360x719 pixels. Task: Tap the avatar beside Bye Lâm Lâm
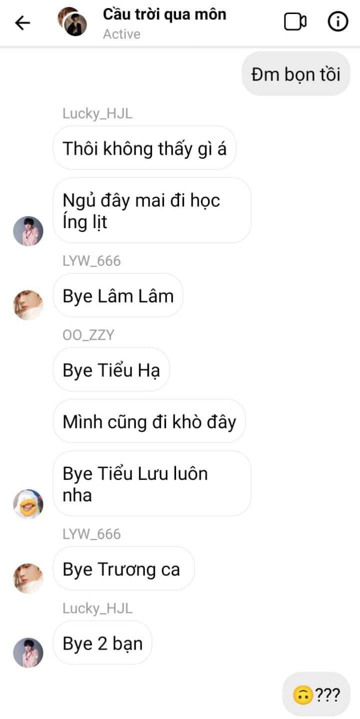point(28,305)
